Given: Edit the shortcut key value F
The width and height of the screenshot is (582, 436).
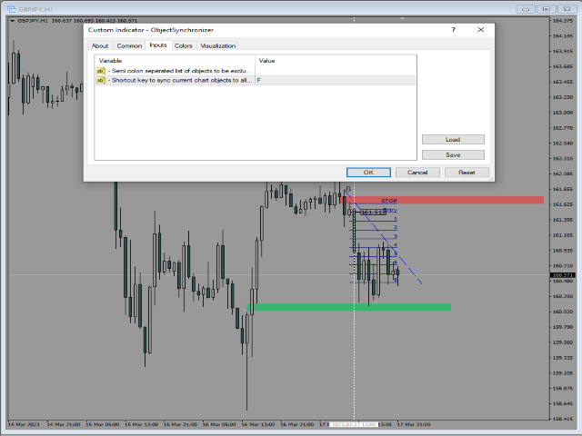Looking at the screenshot, I should pos(336,80).
